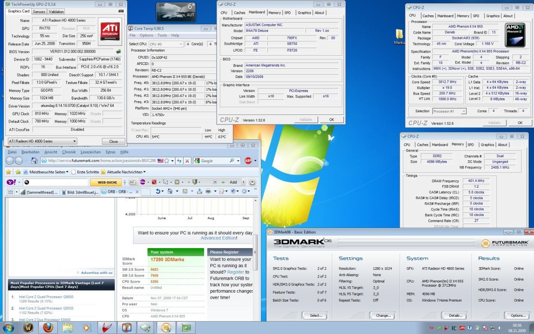This screenshot has width=534, height=334.
Task: Click the Google search box in Firefox
Action: [x=214, y=161]
